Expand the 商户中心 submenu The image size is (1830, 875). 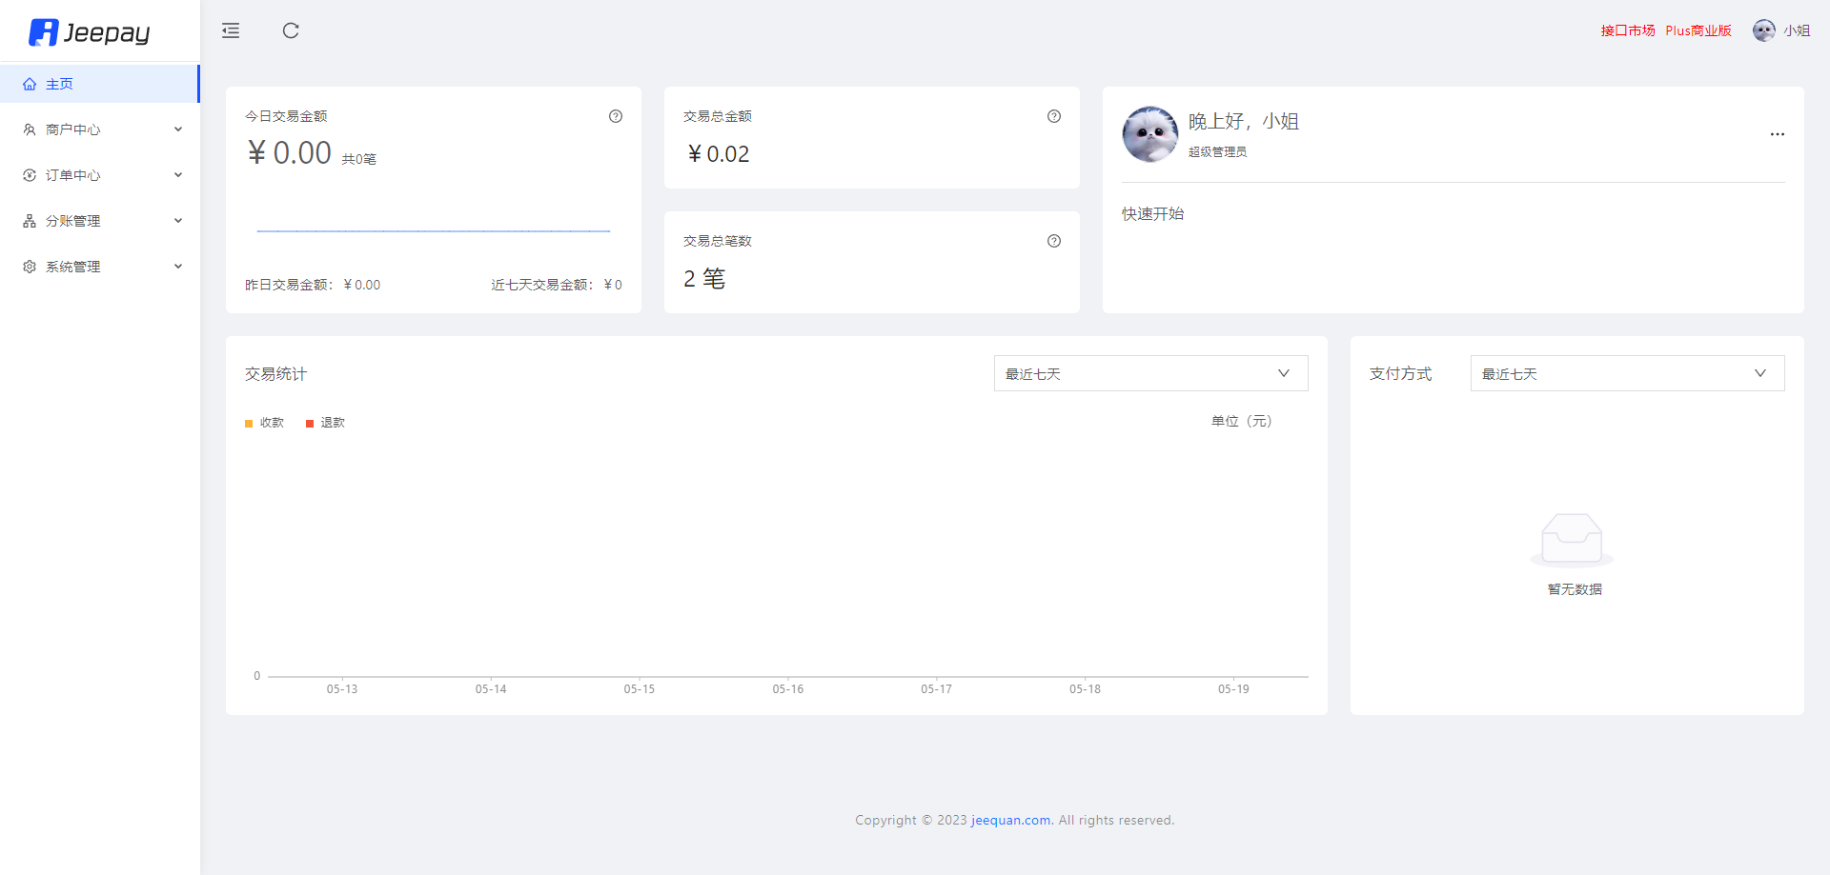point(100,129)
